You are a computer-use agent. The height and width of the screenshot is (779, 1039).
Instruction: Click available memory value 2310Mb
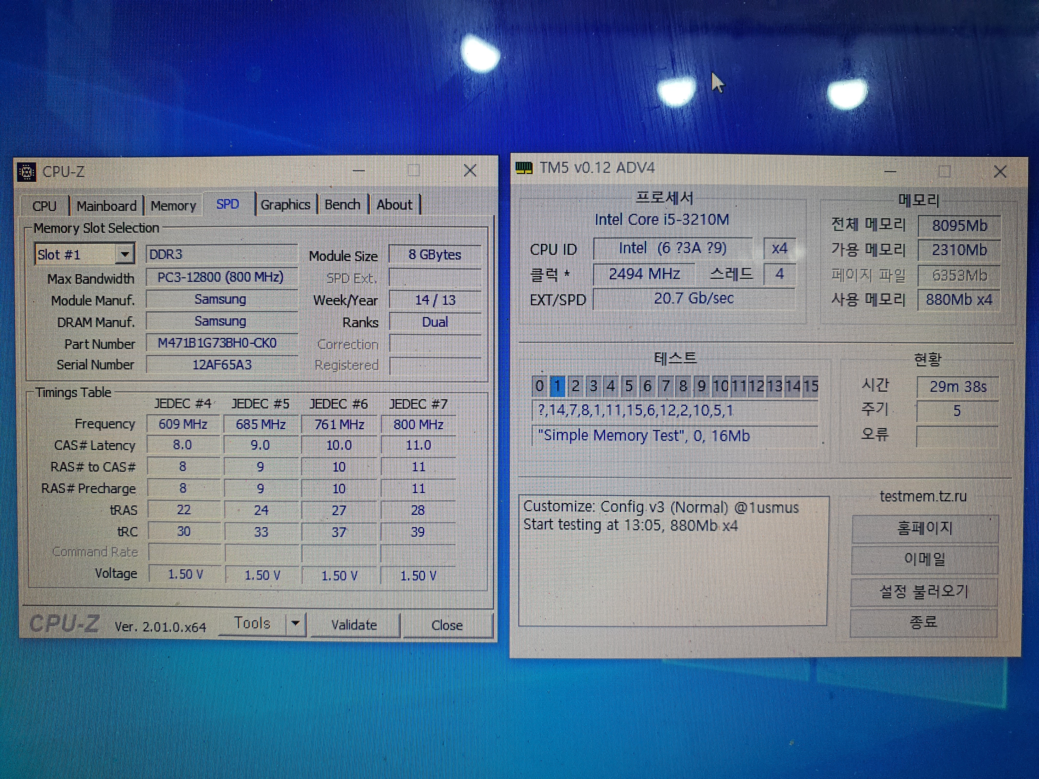[x=959, y=250]
